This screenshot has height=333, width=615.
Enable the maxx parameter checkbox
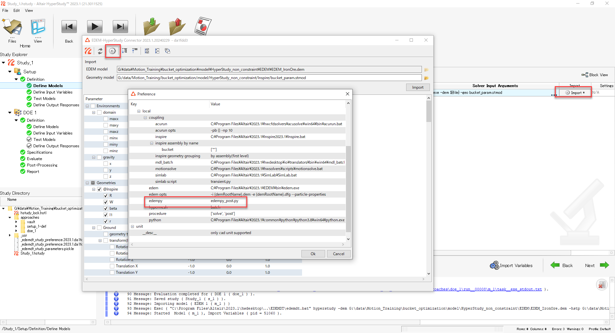pos(106,119)
